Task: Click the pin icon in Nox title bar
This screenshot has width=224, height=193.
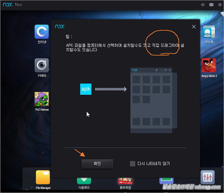Action: 203,5
